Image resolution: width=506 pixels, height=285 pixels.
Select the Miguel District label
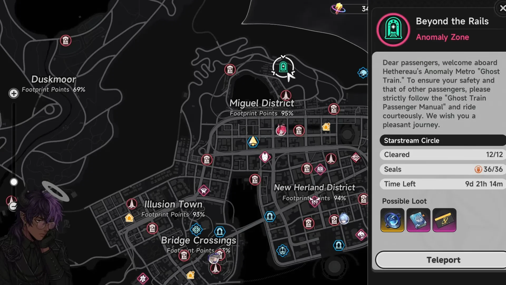262,103
